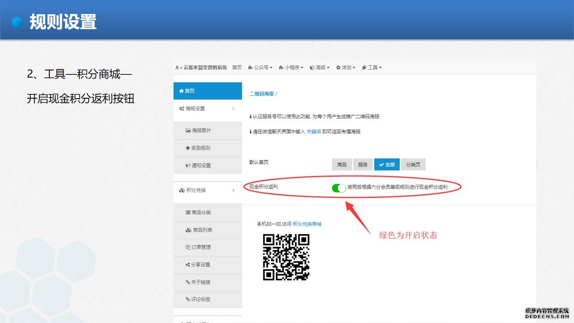The height and width of the screenshot is (323, 574).
Task: Click the link icon beside 评论标签
Action: (x=188, y=299)
